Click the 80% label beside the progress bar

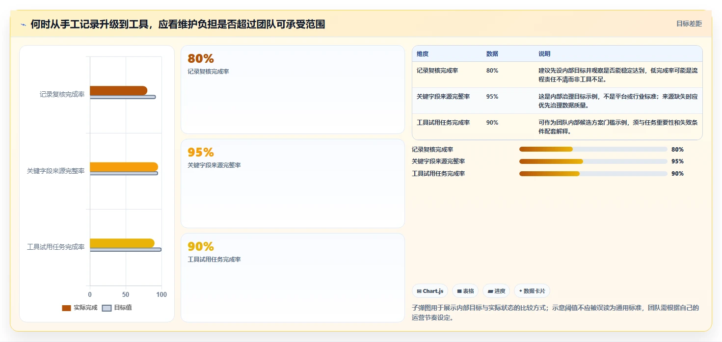click(x=677, y=150)
